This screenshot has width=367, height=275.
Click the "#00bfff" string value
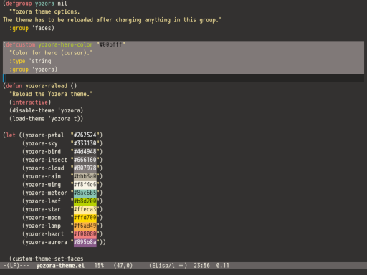coord(110,44)
